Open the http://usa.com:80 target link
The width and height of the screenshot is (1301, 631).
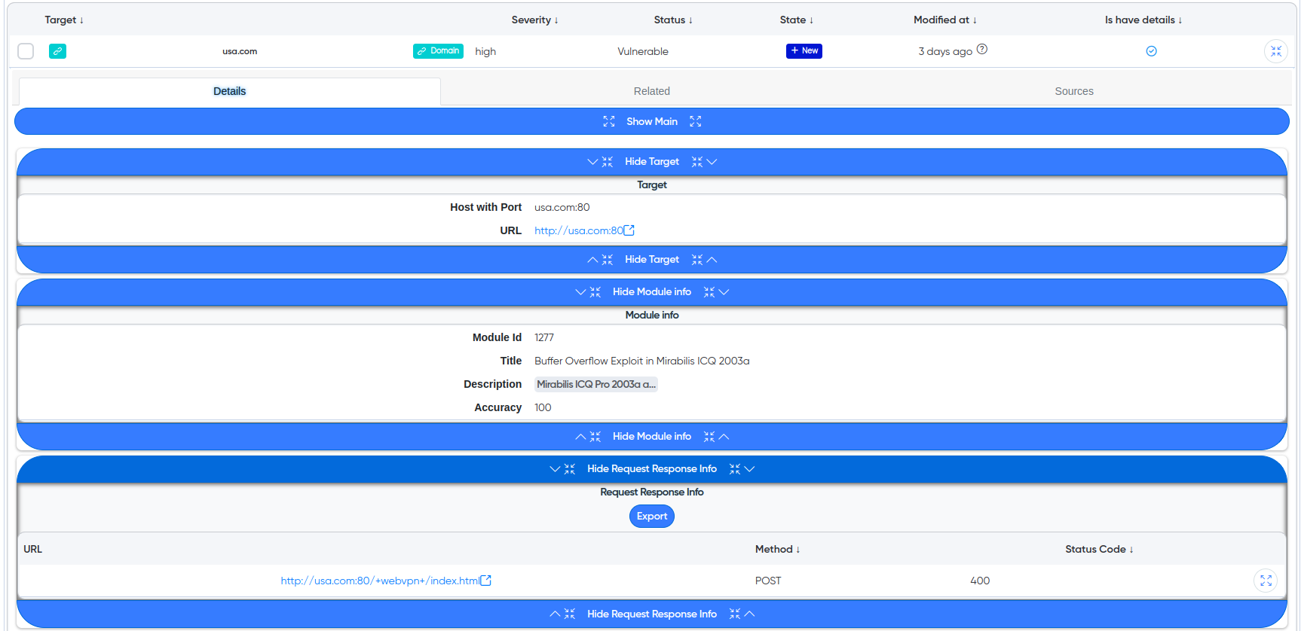click(x=578, y=230)
